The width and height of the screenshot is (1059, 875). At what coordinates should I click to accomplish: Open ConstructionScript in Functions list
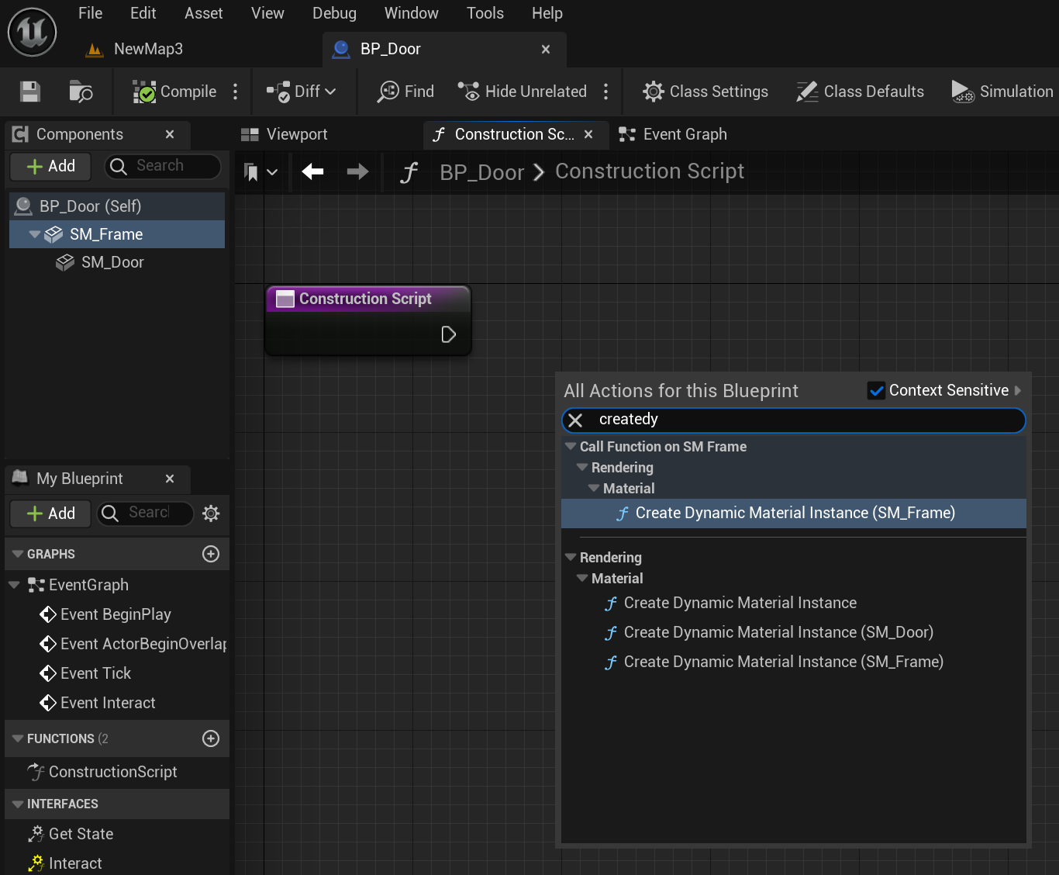(x=112, y=772)
